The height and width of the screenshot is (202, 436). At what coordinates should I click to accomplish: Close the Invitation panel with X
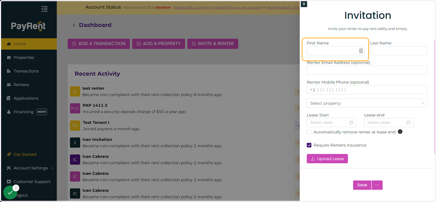point(304,4)
